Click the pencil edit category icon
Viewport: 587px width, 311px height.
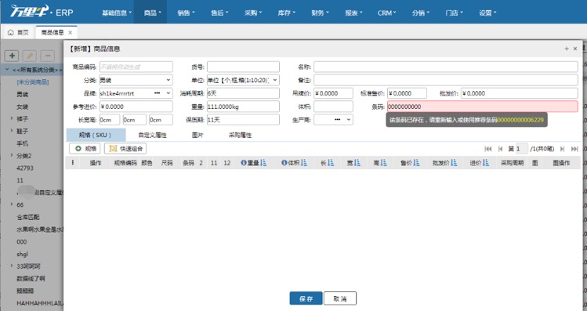coord(30,56)
